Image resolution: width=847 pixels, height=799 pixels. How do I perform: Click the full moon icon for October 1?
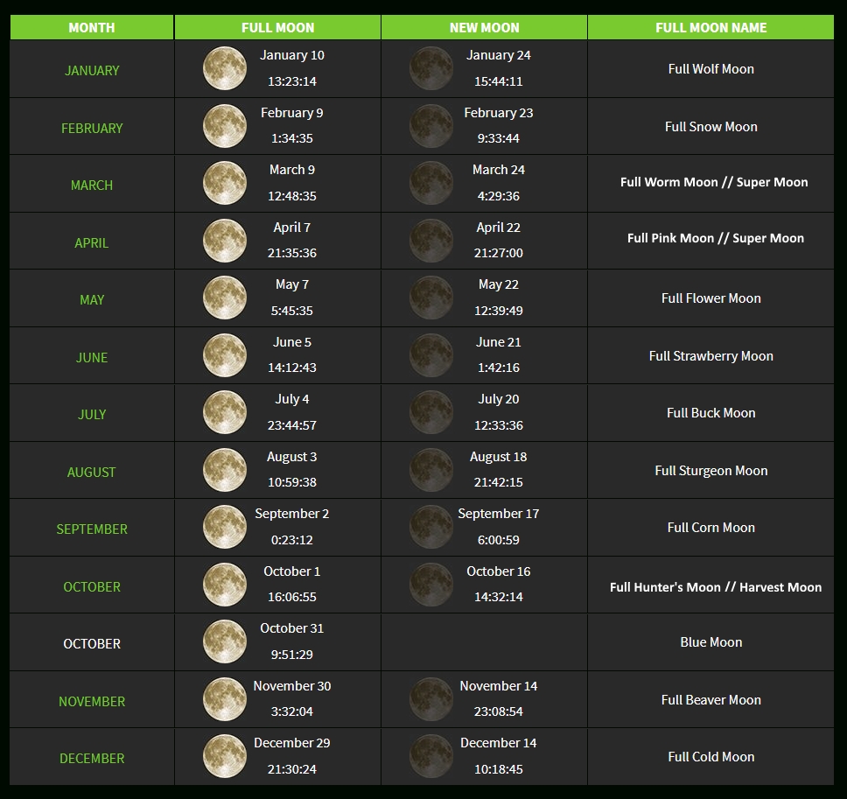225,585
